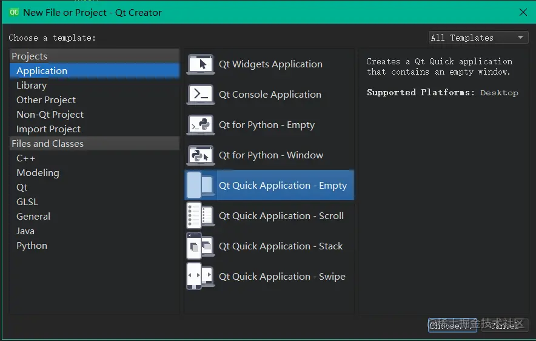Click the Qt Widgets Application icon
This screenshot has width=536, height=341.
[x=201, y=64]
